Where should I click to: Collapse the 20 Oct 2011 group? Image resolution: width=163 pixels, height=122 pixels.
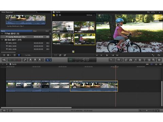coord(2,40)
